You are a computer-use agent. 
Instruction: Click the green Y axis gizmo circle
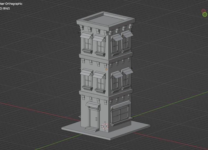tap(205, 14)
